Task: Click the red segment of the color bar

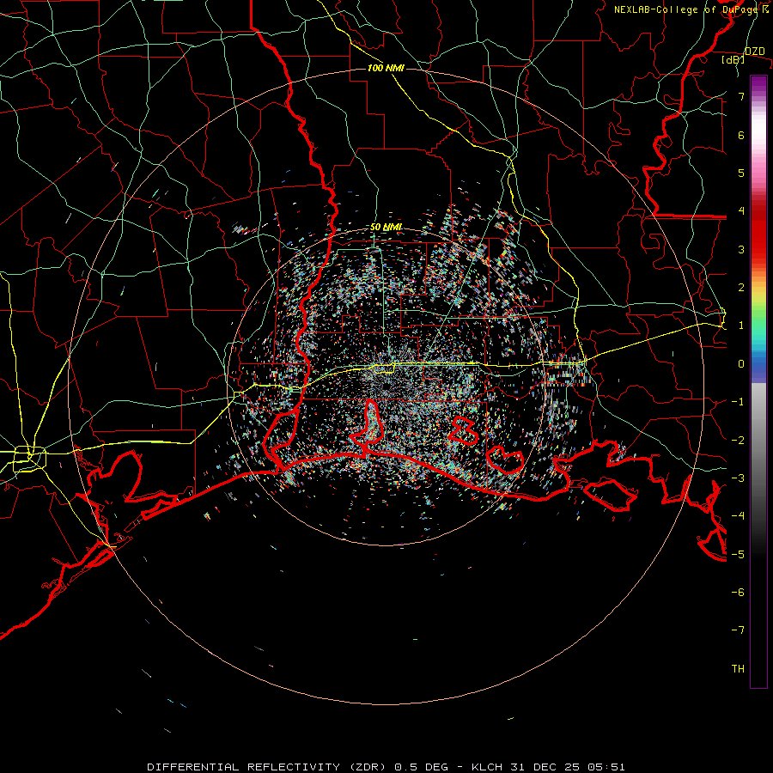Action: coord(758,229)
